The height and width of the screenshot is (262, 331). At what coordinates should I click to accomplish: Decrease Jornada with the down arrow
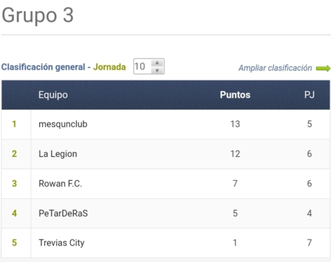[x=157, y=70]
